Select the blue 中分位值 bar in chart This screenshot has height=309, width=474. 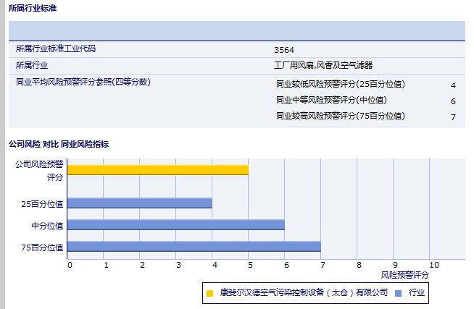[176, 225]
